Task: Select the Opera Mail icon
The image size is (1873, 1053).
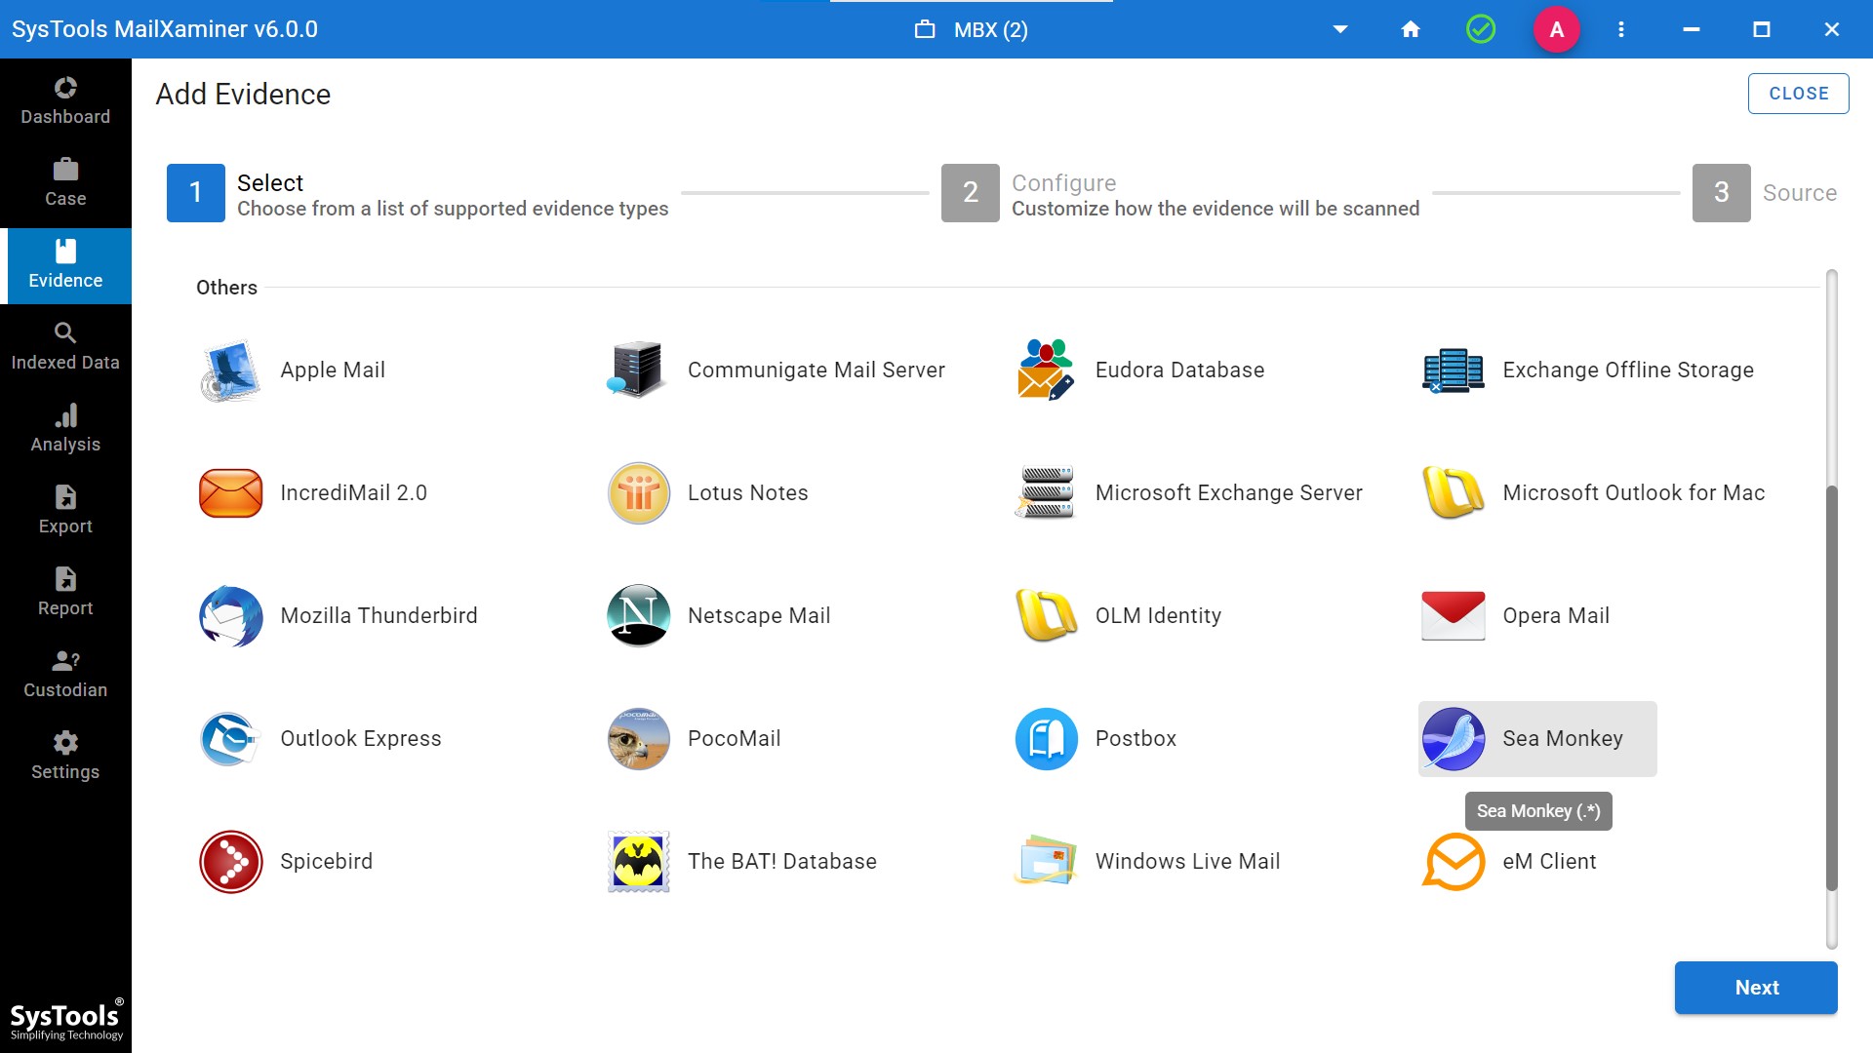Action: pos(1454,616)
